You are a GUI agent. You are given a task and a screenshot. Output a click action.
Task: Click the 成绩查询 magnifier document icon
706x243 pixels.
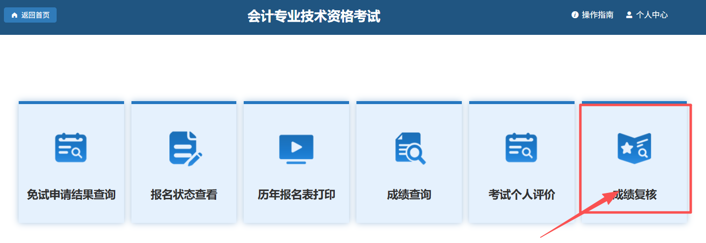pyautogui.click(x=410, y=148)
